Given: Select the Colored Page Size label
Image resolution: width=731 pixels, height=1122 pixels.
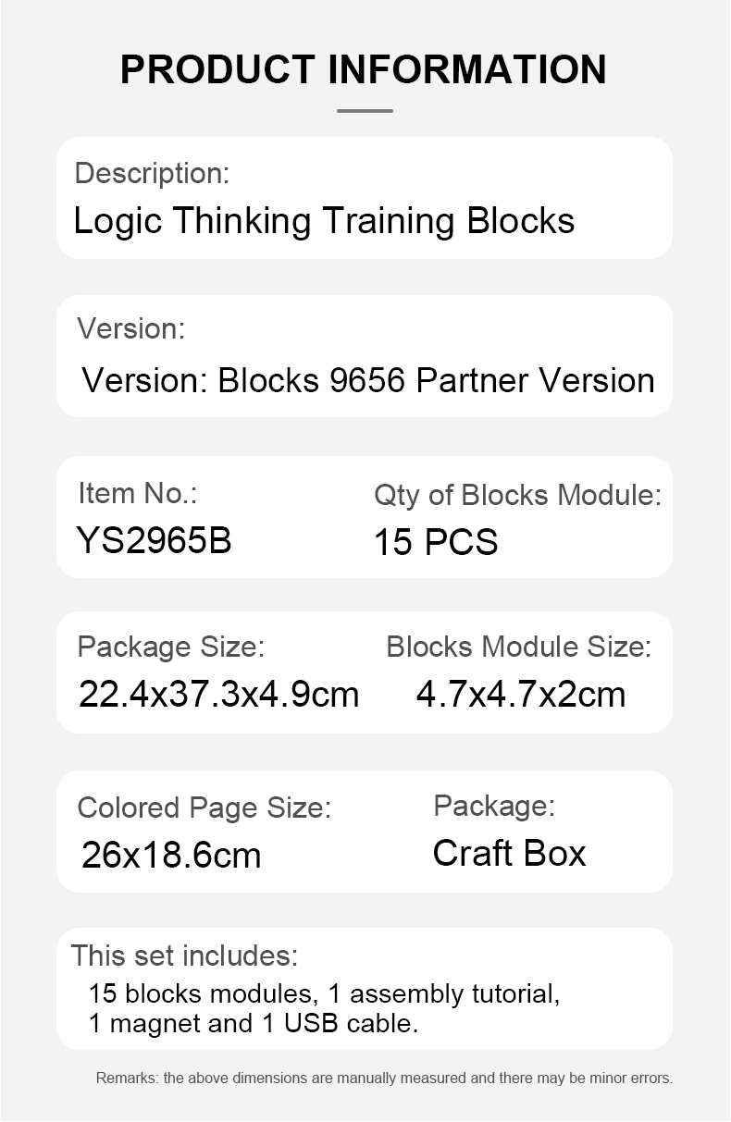Looking at the screenshot, I should [x=204, y=808].
